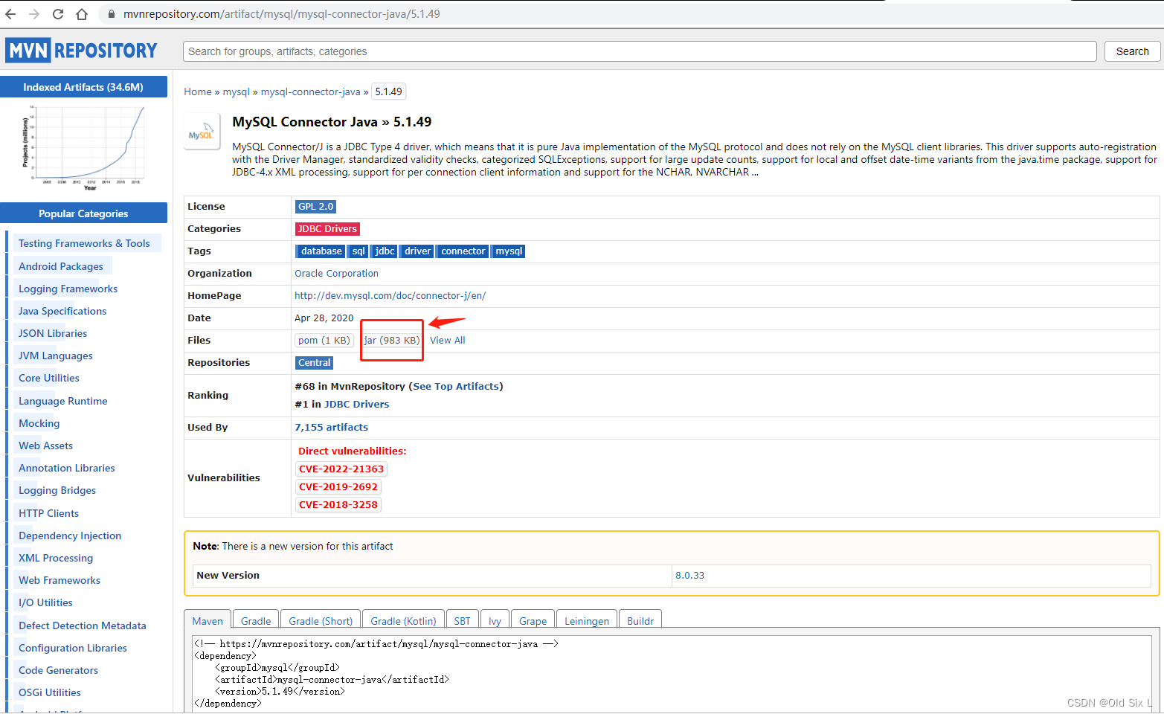This screenshot has height=714, width=1164.
Task: Open new version 8.0.33 link
Action: tap(689, 576)
